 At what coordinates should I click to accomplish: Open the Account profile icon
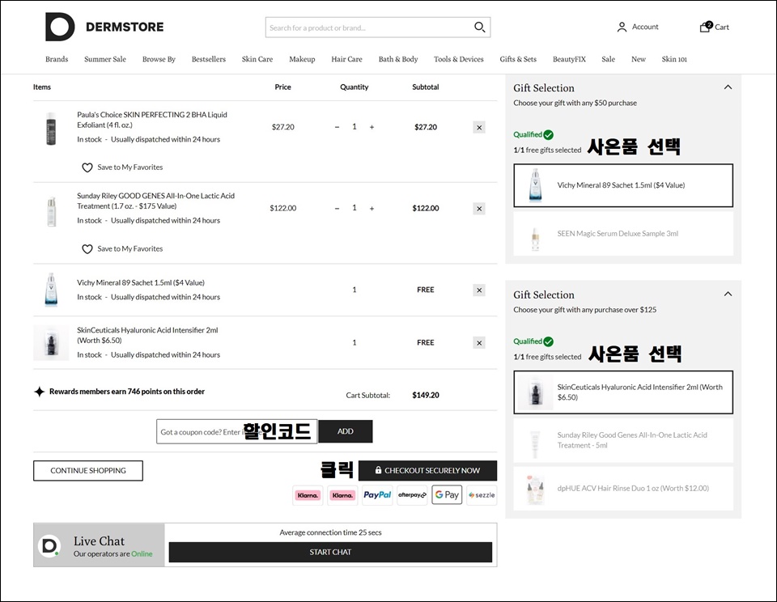point(622,28)
